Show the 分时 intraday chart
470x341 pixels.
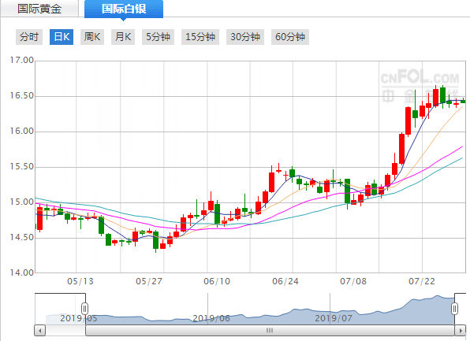29,37
